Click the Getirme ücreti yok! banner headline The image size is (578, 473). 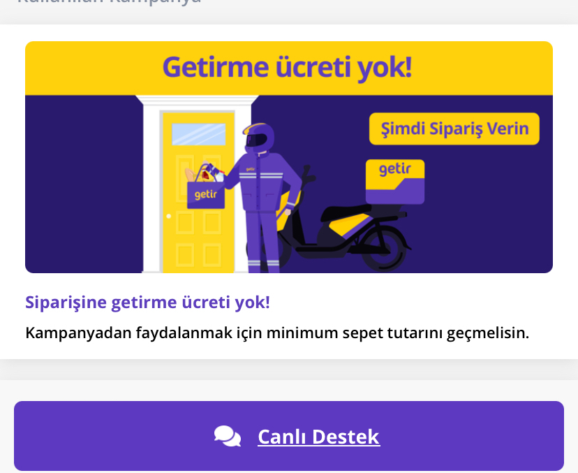[287, 67]
